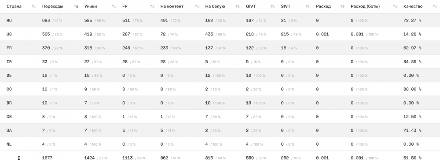Click Расход (боты) sort arrows
Image resolution: width=440 pixels, height=165 pixels.
pyautogui.click(x=395, y=7)
